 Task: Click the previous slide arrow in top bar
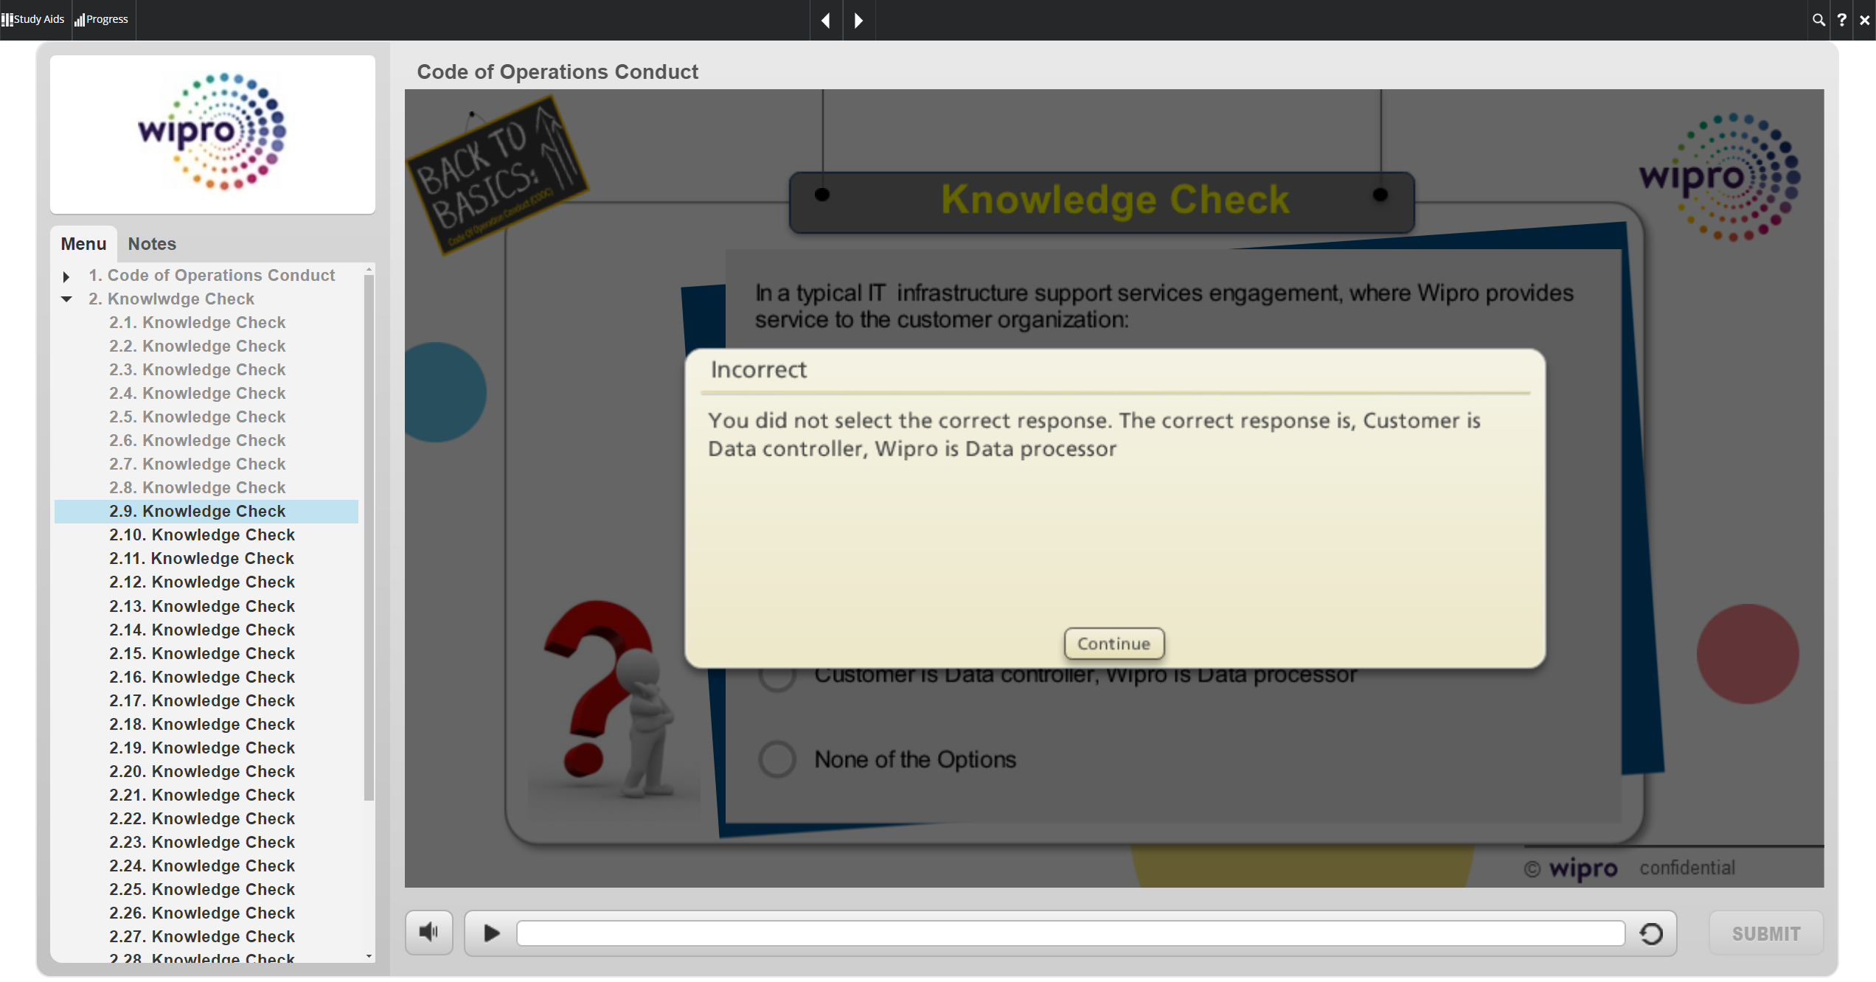pos(826,20)
